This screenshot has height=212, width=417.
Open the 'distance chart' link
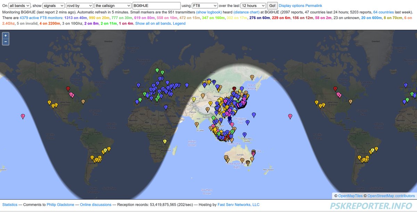click(x=246, y=12)
